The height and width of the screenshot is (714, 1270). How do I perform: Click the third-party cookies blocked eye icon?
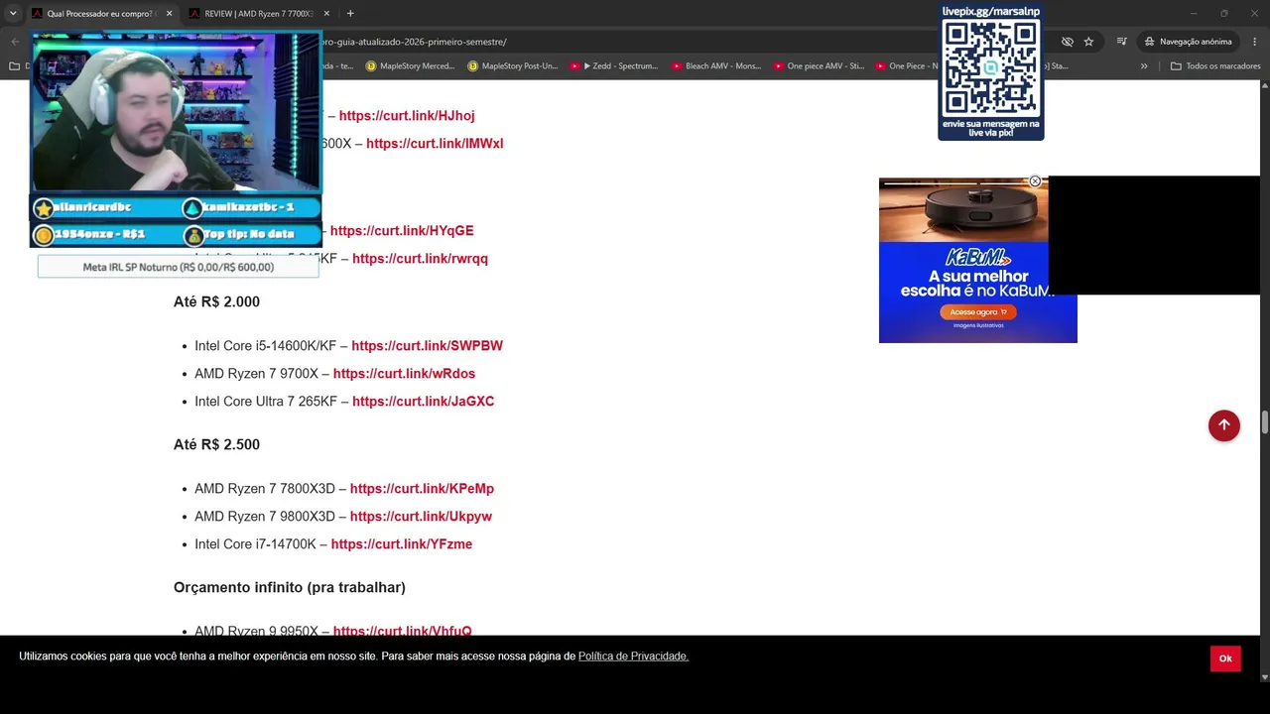click(x=1068, y=42)
